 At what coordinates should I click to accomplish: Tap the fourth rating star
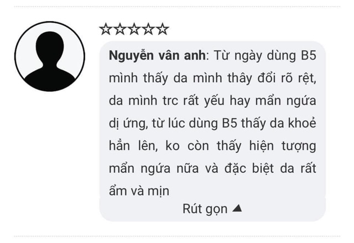click(148, 29)
